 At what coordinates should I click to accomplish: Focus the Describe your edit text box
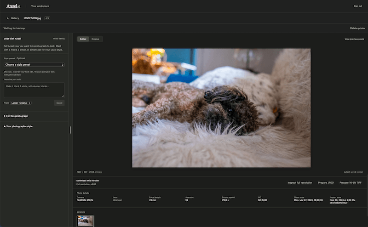[34, 90]
